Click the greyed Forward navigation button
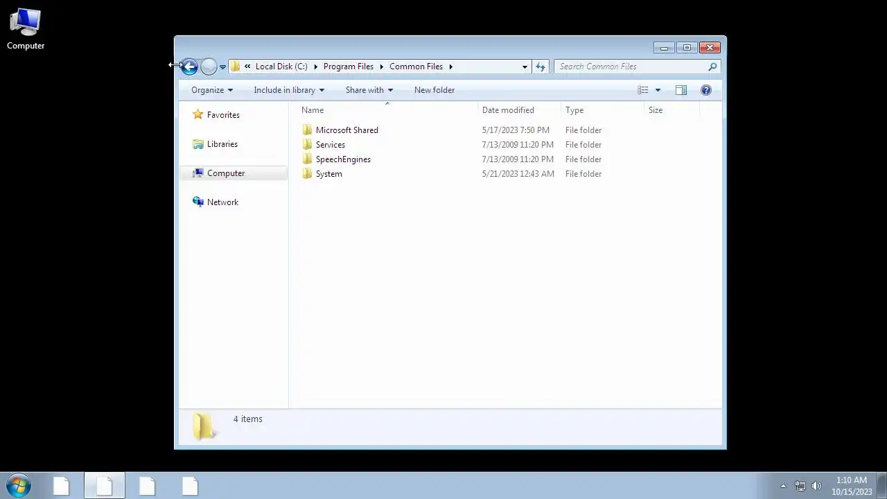Image resolution: width=887 pixels, height=499 pixels. [x=209, y=67]
